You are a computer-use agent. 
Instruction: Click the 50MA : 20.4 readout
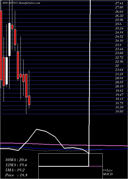click(16, 160)
